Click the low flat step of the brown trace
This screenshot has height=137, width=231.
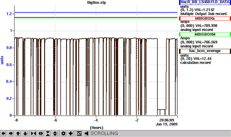click(161, 110)
